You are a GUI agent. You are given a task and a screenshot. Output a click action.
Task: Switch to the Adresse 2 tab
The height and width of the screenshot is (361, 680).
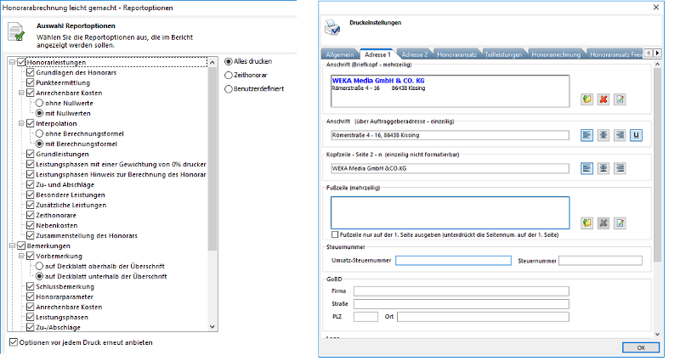click(414, 54)
